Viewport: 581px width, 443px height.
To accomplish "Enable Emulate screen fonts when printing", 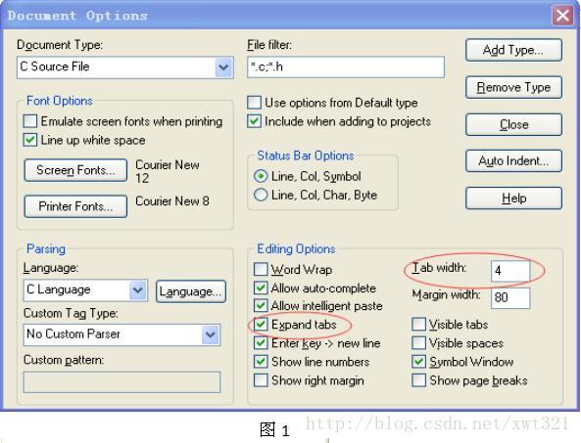I will (x=30, y=121).
